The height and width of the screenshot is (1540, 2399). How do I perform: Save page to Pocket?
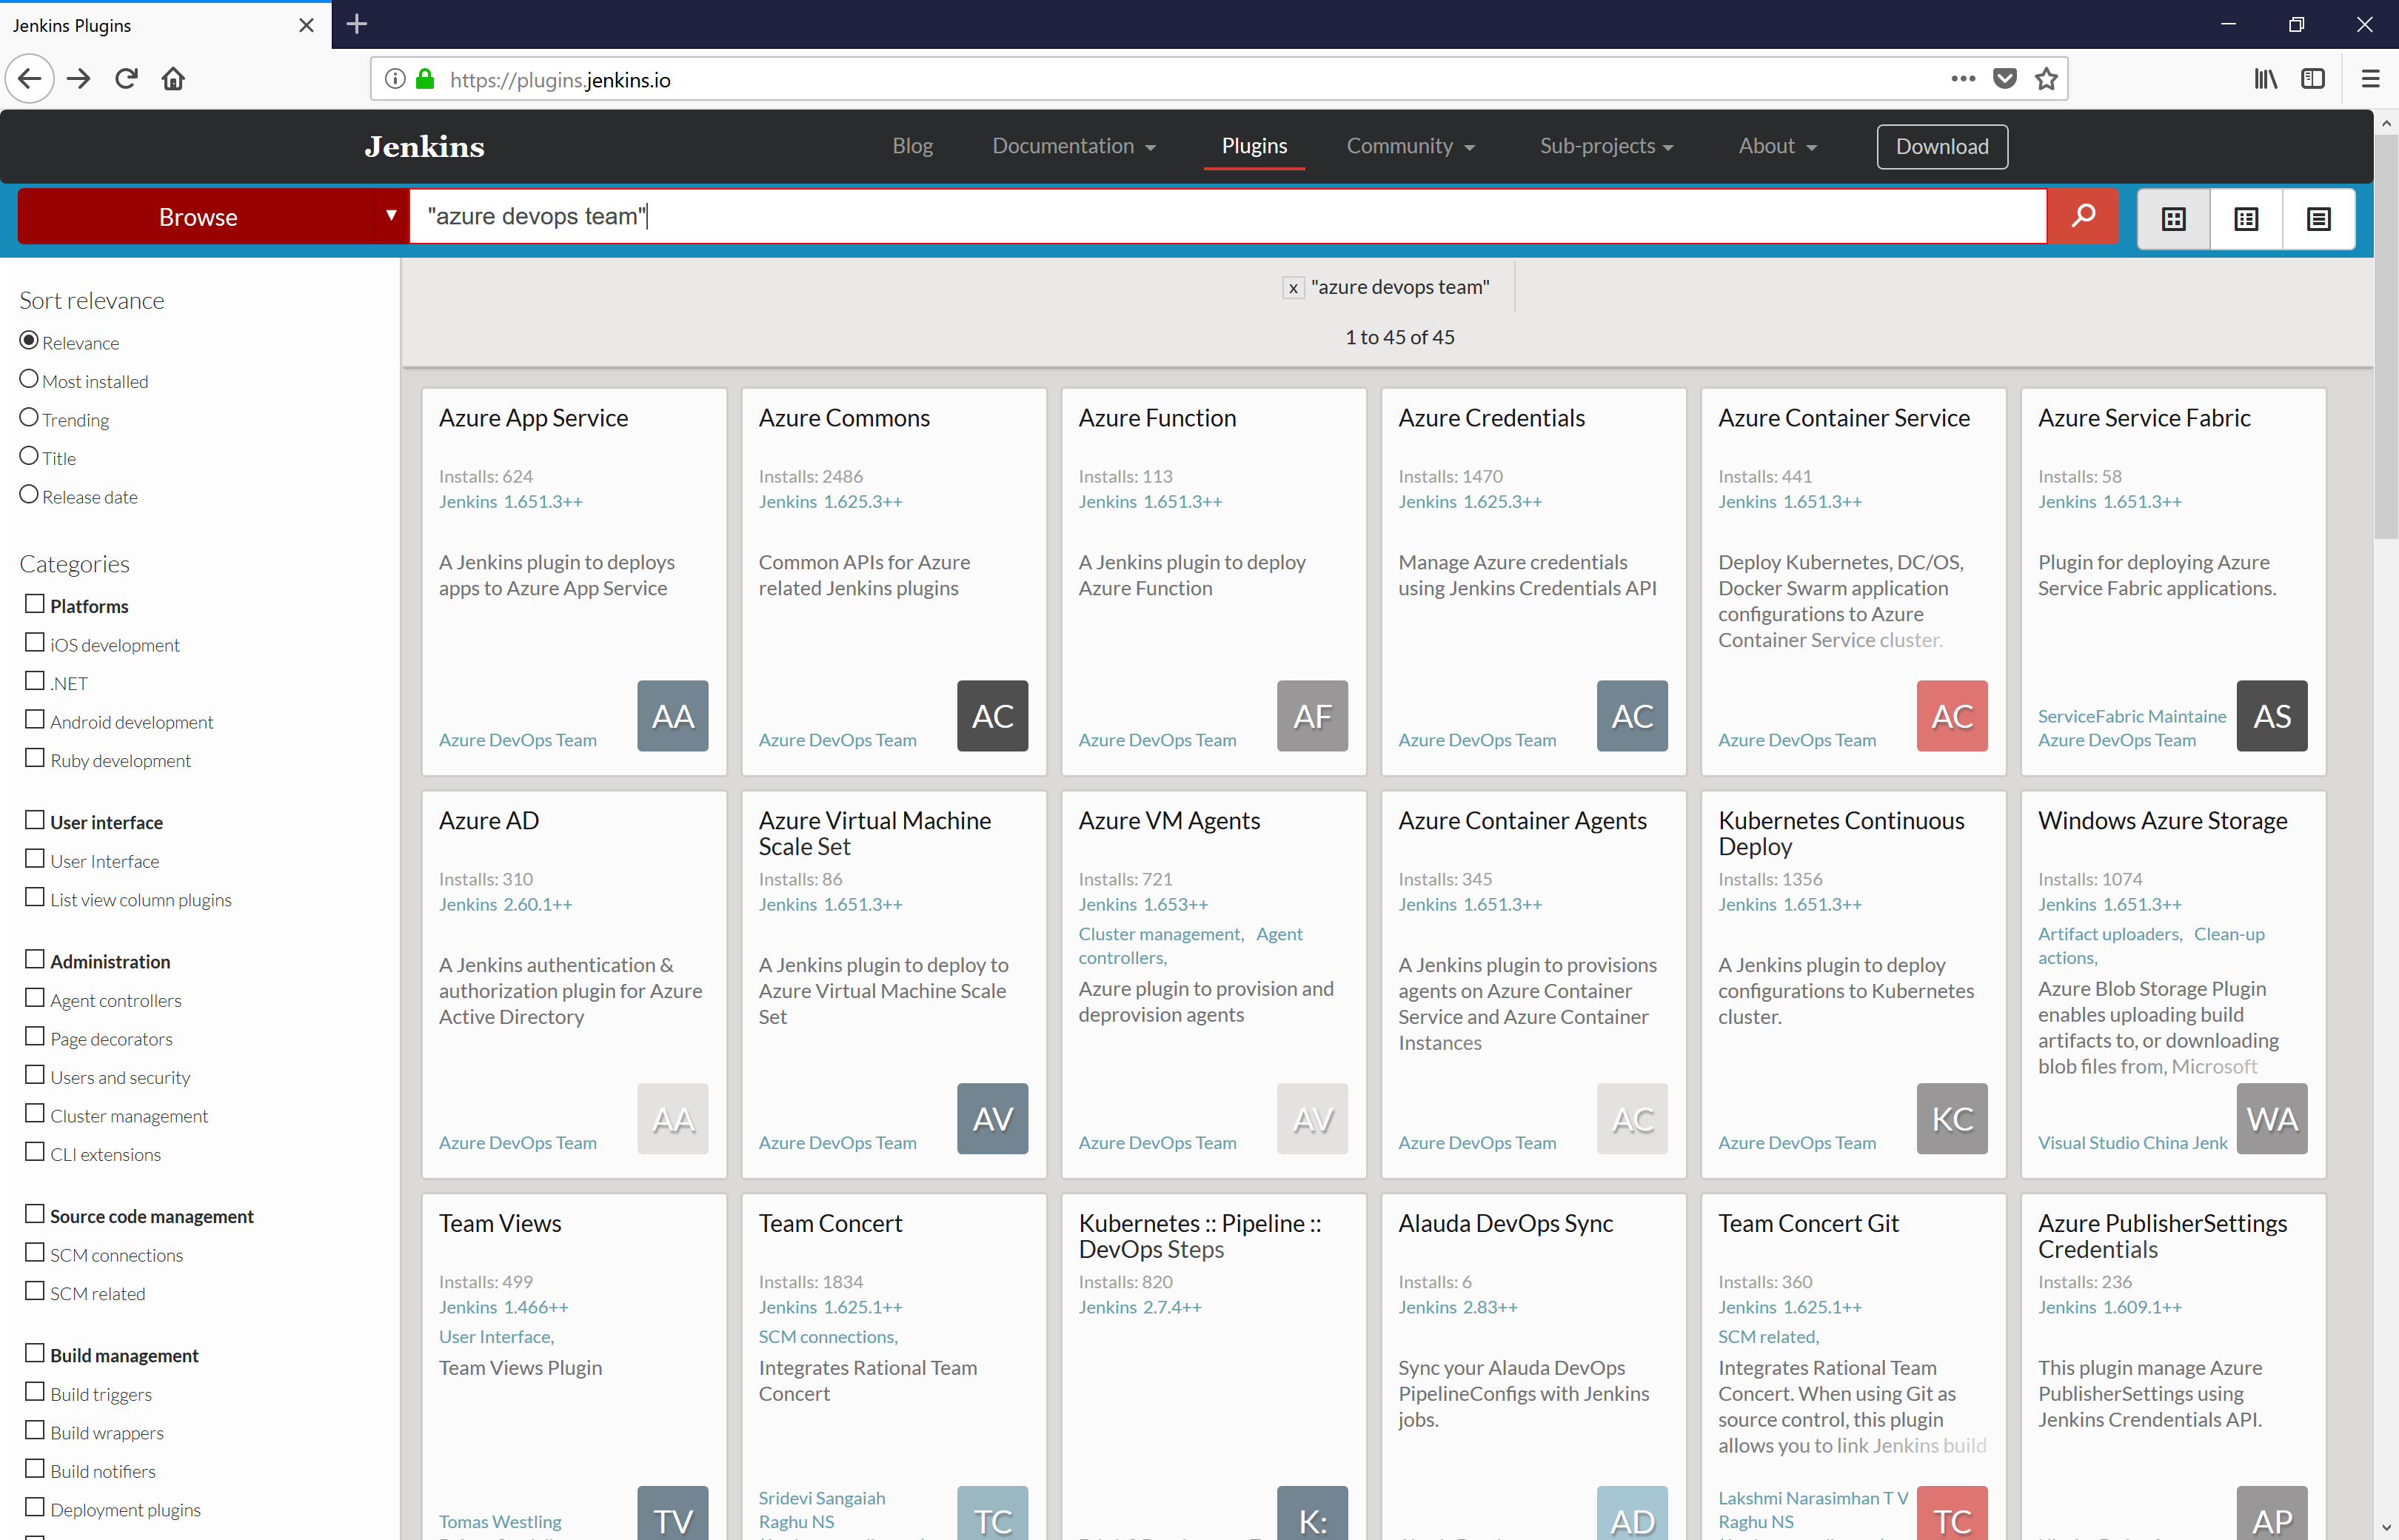tap(2005, 79)
